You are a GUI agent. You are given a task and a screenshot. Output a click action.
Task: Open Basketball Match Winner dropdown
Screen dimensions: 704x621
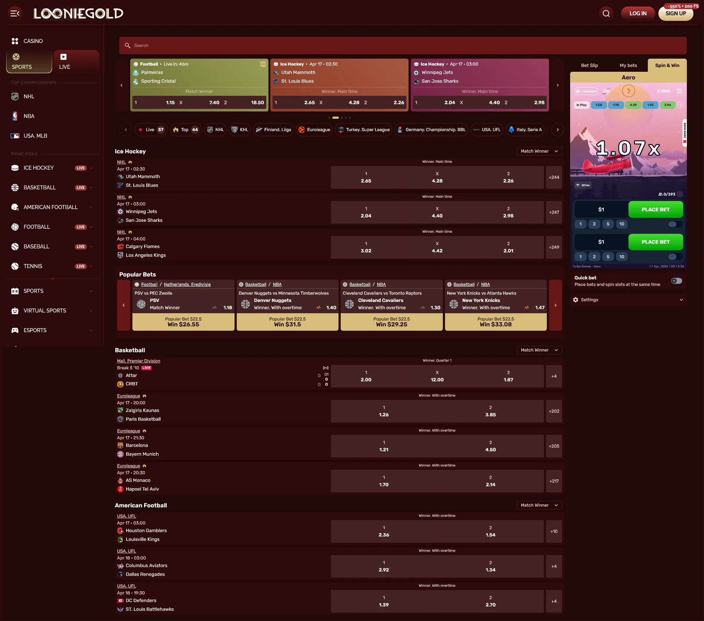click(x=539, y=350)
